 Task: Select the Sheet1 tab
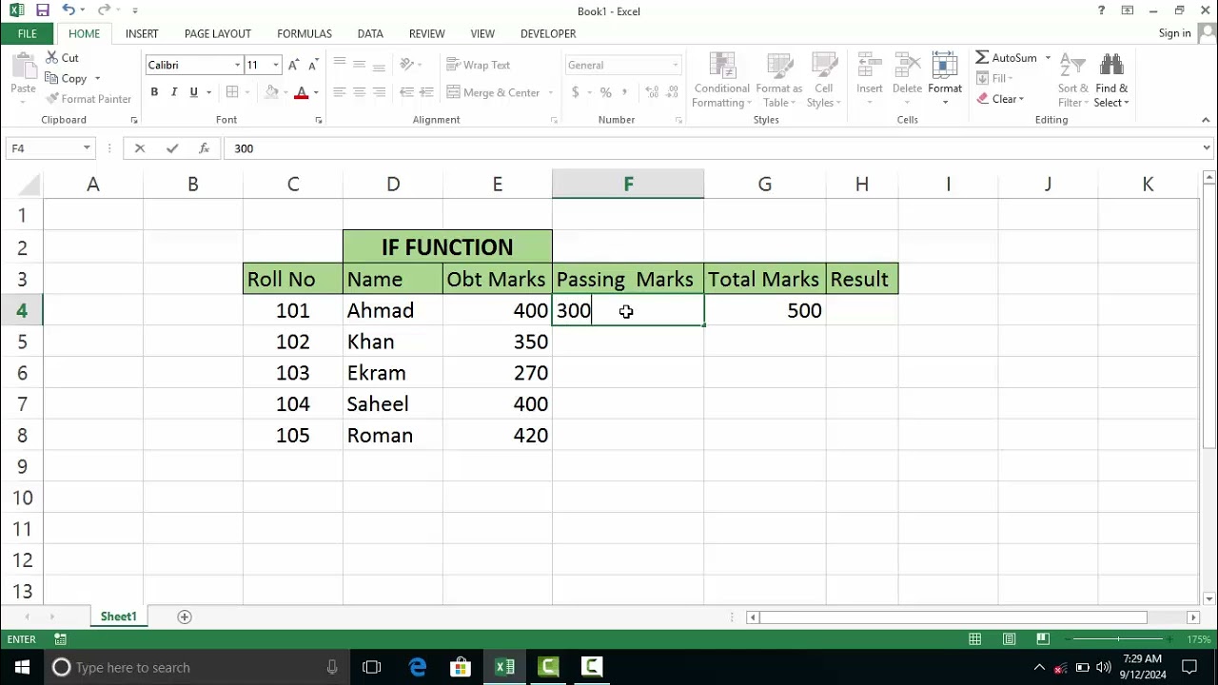119,616
